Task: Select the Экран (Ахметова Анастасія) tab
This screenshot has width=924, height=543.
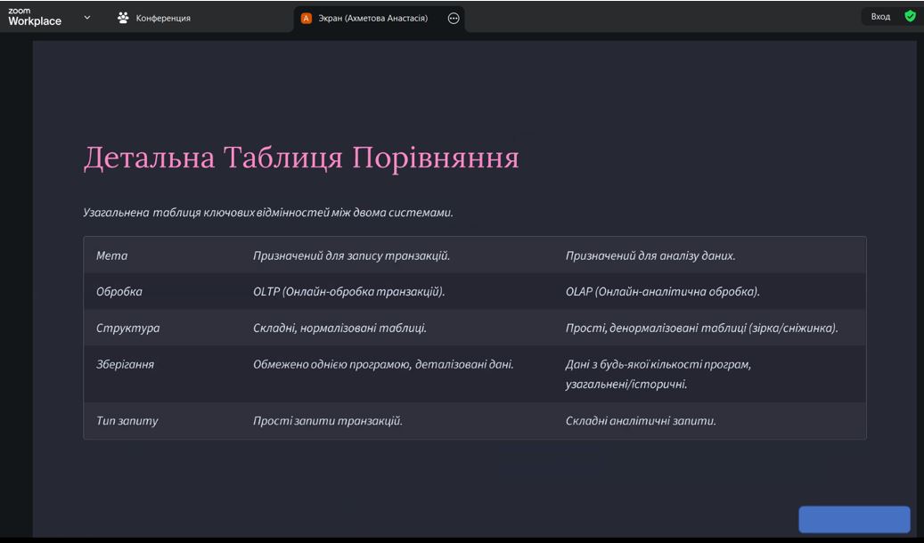Action: pyautogui.click(x=372, y=18)
